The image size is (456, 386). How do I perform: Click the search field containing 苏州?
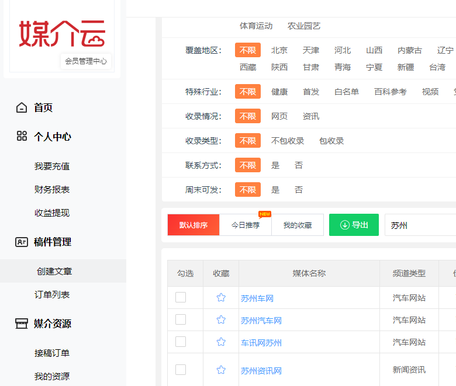[420, 225]
